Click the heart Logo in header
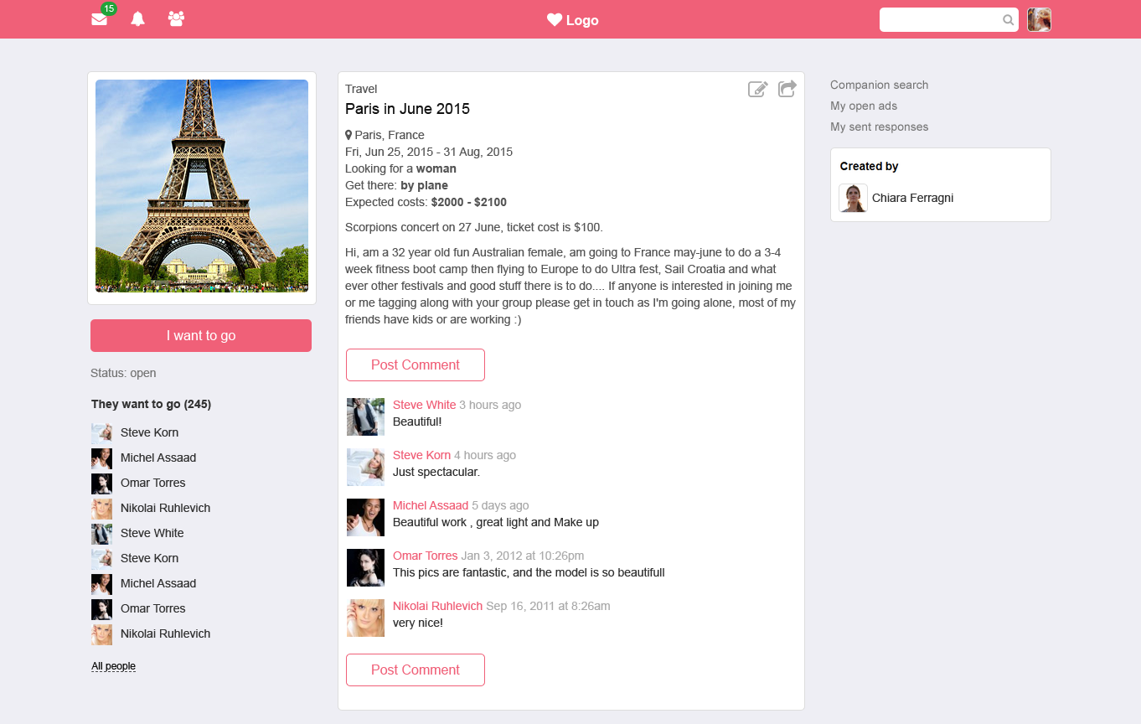This screenshot has height=724, width=1141. pyautogui.click(x=572, y=20)
